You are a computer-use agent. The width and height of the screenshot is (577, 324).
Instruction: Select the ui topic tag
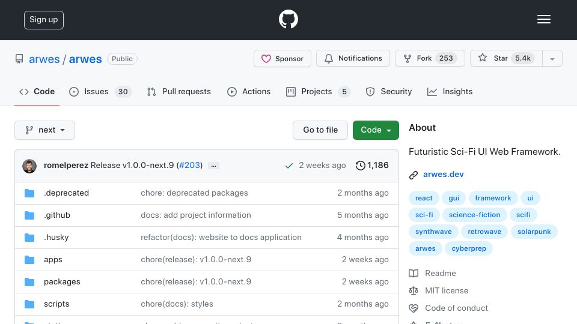[x=530, y=198]
